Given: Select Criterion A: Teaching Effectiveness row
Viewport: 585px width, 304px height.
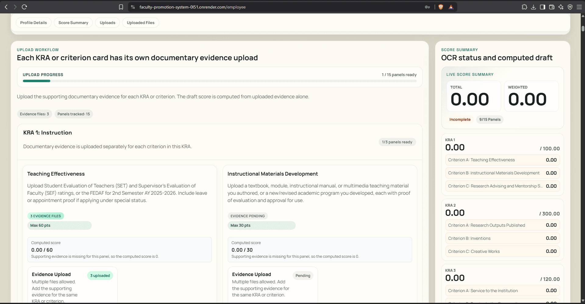Looking at the screenshot, I should (502, 160).
